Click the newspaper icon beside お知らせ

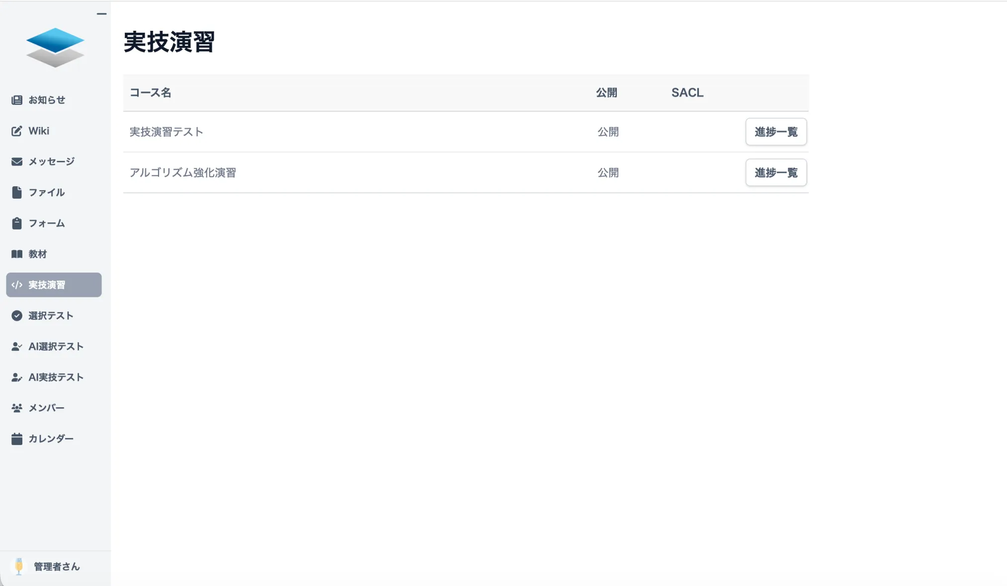click(x=17, y=100)
